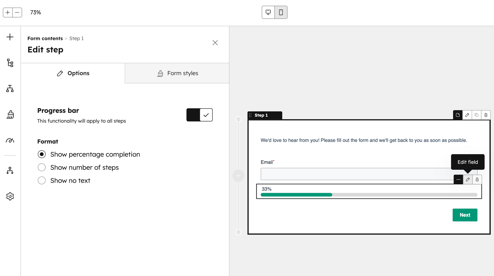This screenshot has width=494, height=276.
Task: Go back via the Form contents breadcrumb
Action: coord(45,38)
